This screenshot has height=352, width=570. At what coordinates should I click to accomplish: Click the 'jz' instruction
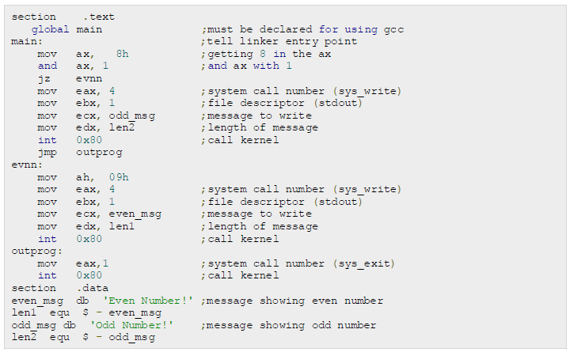click(44, 78)
